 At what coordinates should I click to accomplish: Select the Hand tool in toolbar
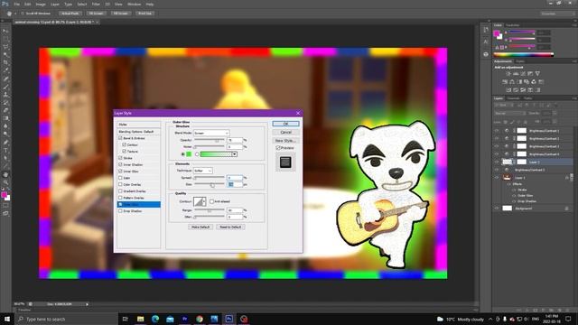tap(5, 174)
